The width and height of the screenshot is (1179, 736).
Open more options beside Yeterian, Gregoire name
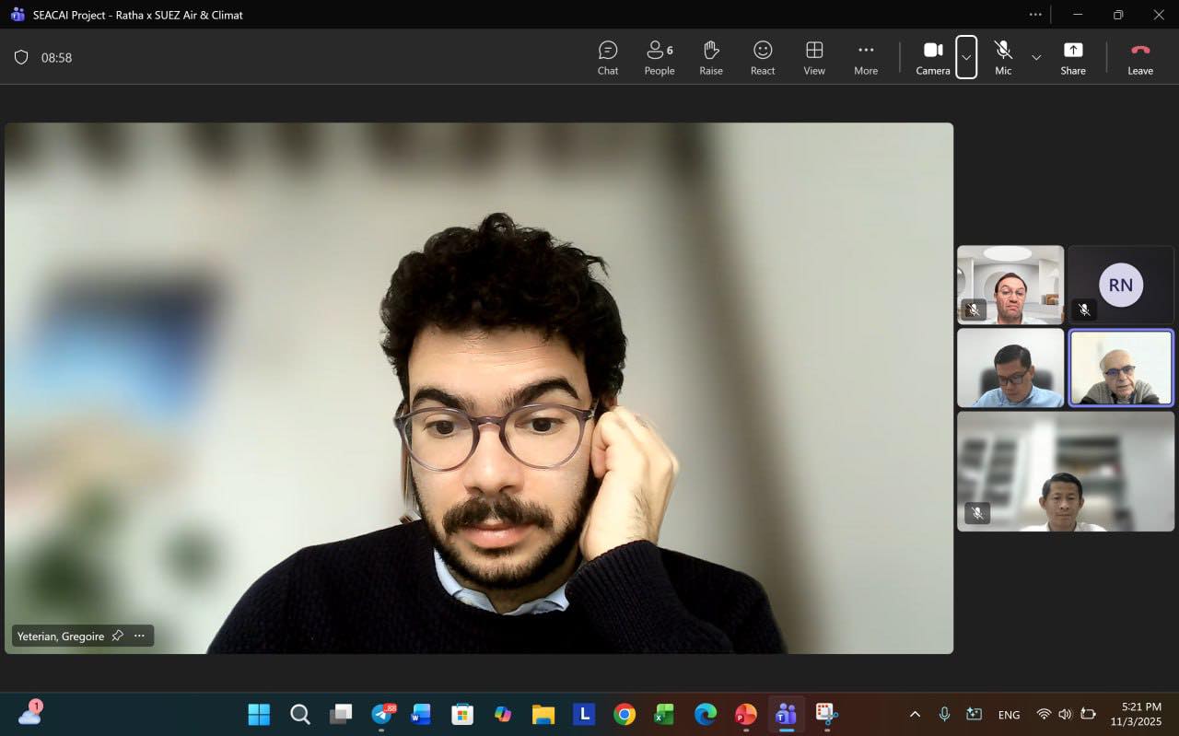point(139,636)
